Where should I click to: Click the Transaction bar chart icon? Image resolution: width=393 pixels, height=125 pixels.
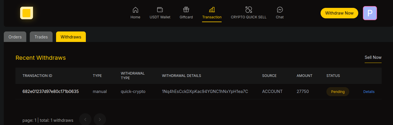212,10
